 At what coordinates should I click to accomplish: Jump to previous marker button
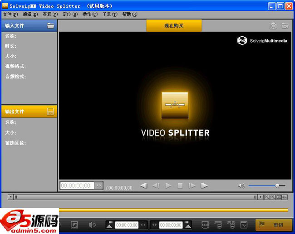[144, 185]
